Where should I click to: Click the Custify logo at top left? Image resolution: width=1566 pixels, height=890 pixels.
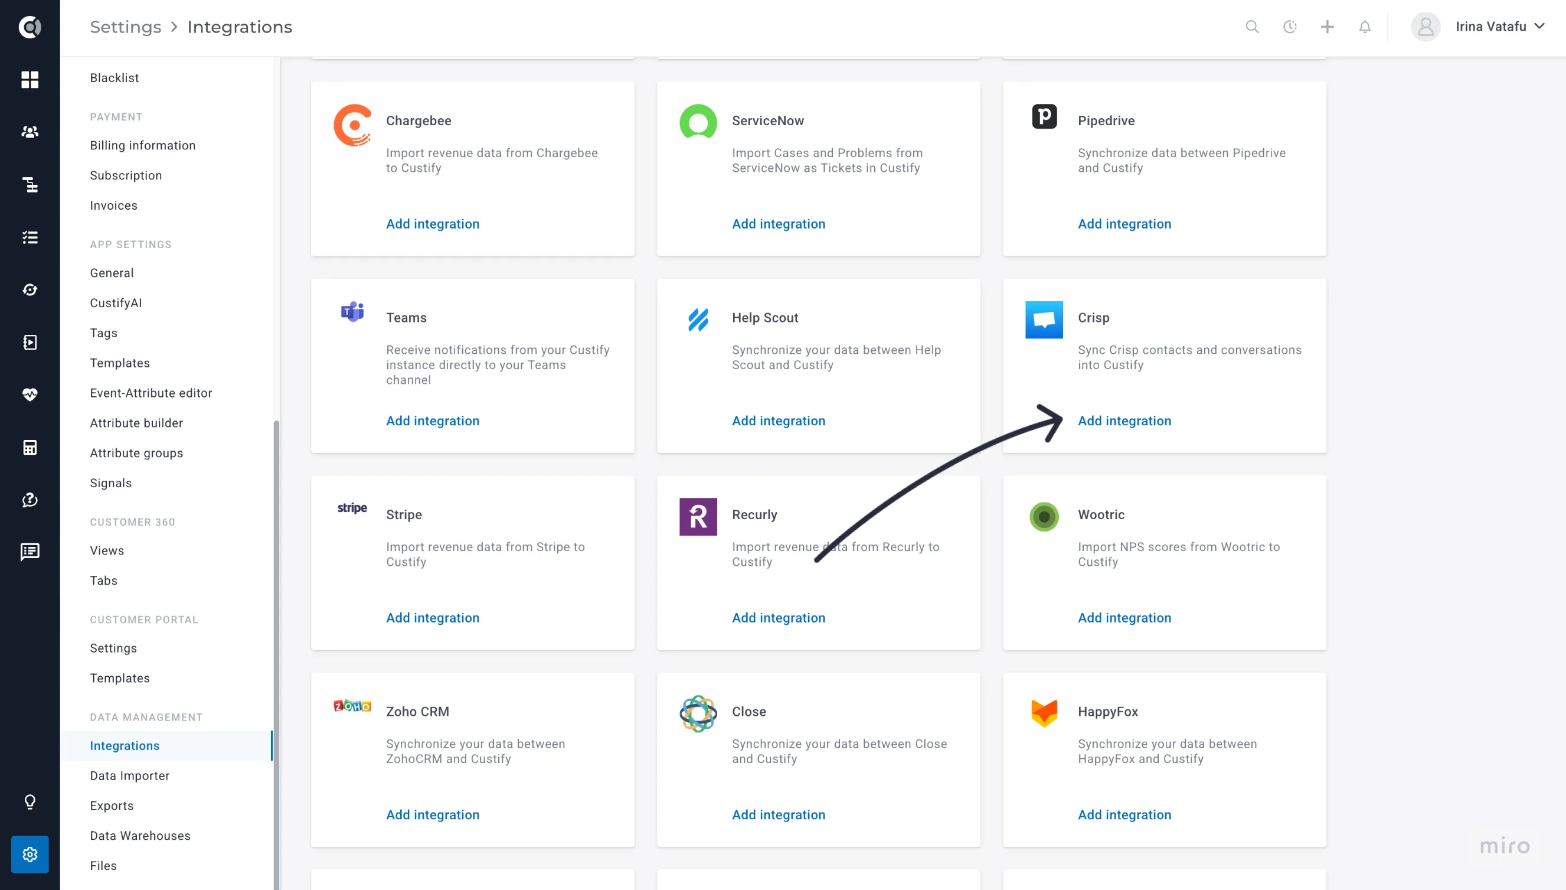click(30, 27)
